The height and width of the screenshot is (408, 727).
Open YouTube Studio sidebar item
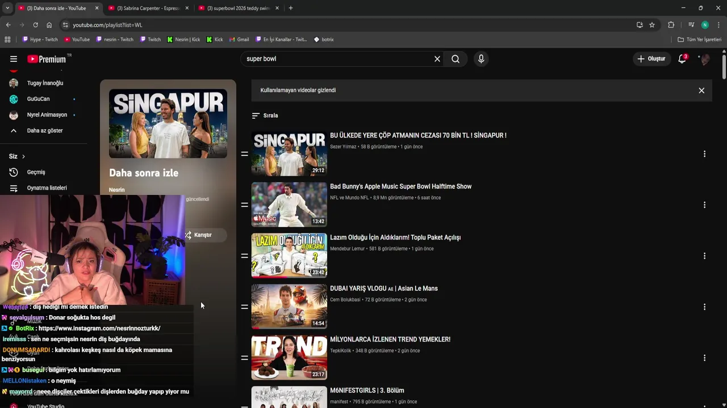point(44,406)
